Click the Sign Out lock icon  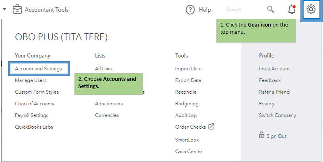click(x=261, y=135)
